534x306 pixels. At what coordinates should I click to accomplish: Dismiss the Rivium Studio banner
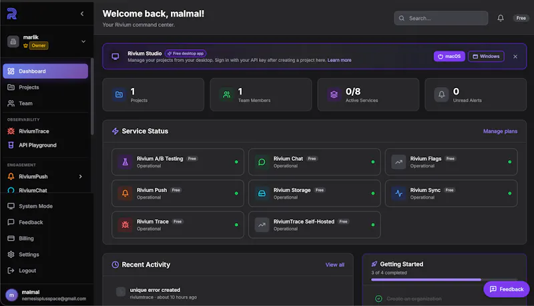515,57
